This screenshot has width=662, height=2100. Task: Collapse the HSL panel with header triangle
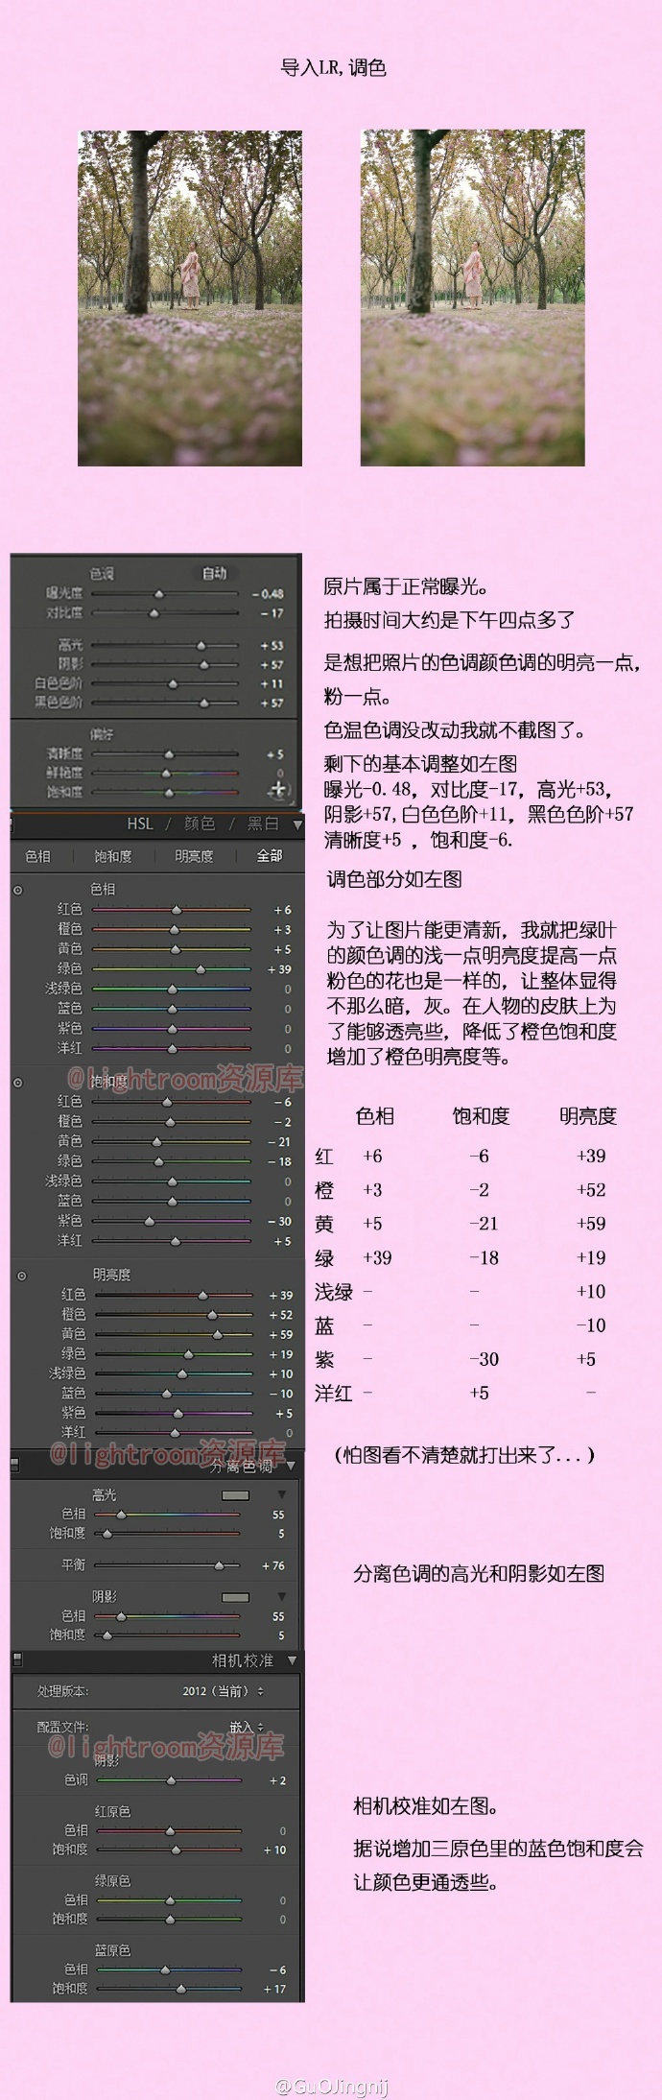point(296,824)
